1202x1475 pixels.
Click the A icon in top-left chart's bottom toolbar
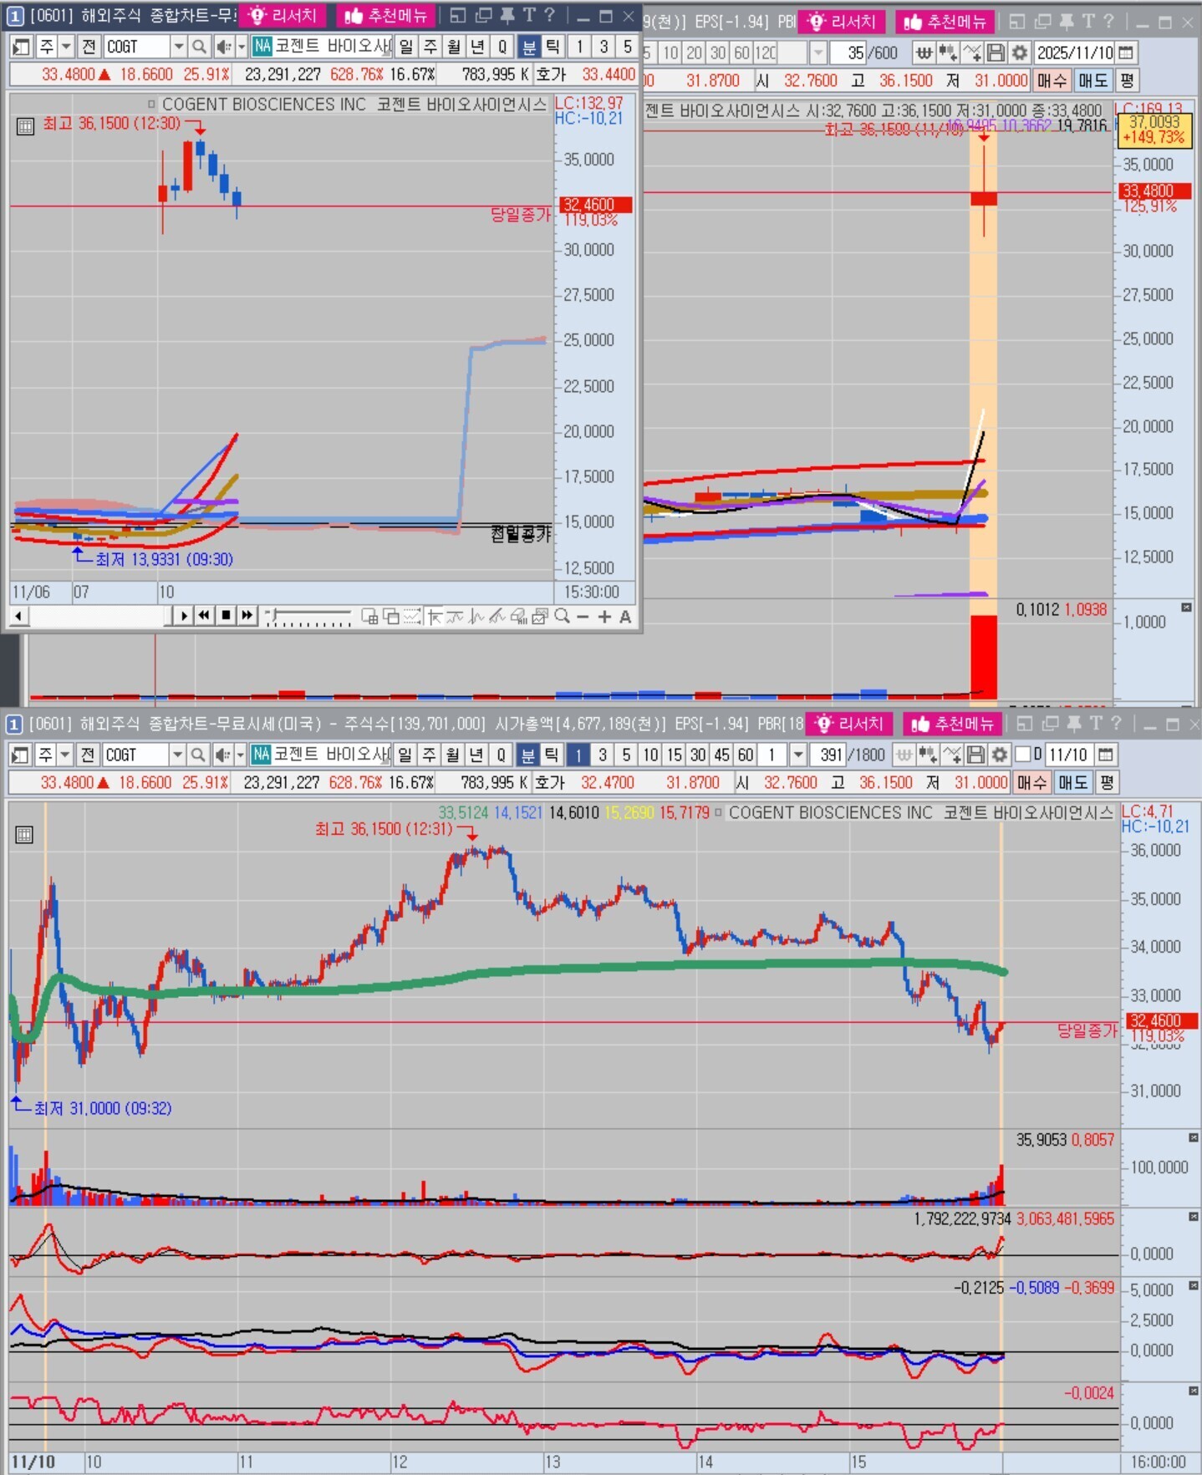625,617
